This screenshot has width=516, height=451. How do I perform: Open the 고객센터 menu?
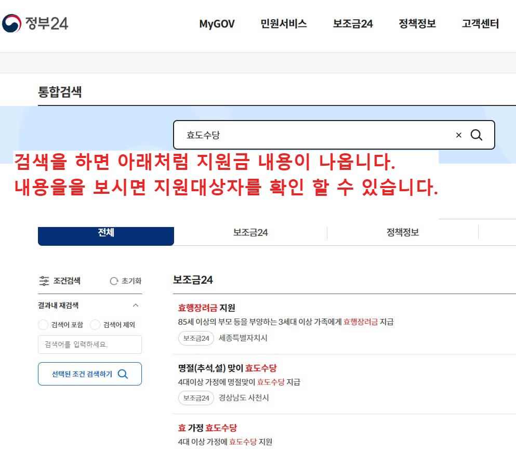(480, 24)
